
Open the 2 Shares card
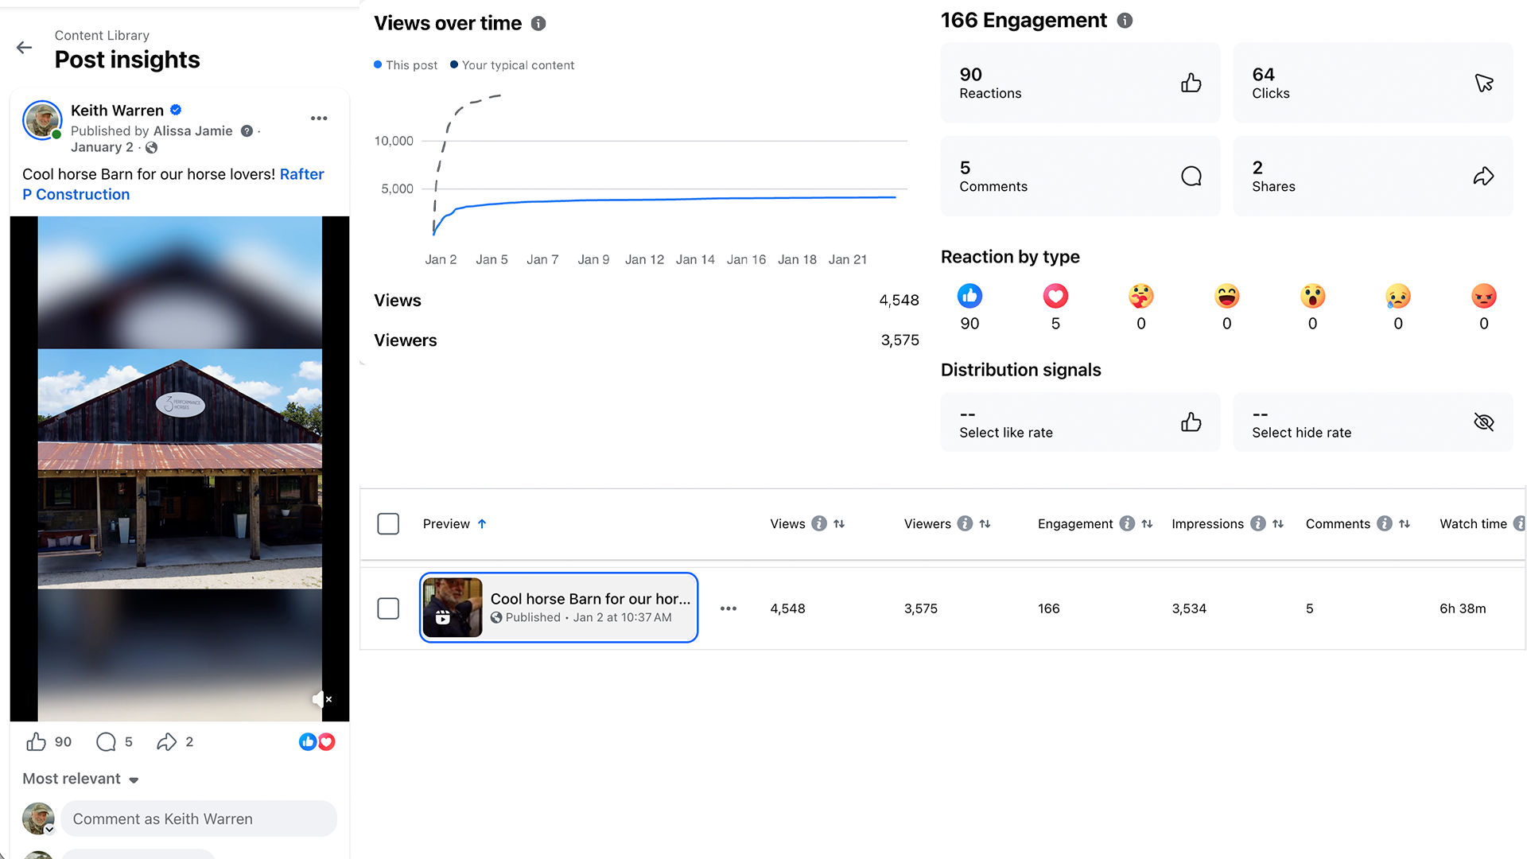[1373, 176]
